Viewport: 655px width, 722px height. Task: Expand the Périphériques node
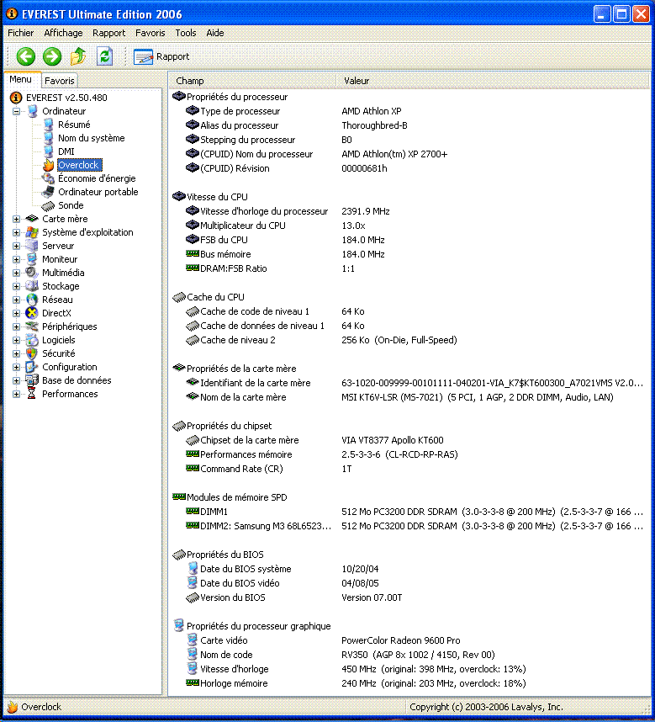17,326
